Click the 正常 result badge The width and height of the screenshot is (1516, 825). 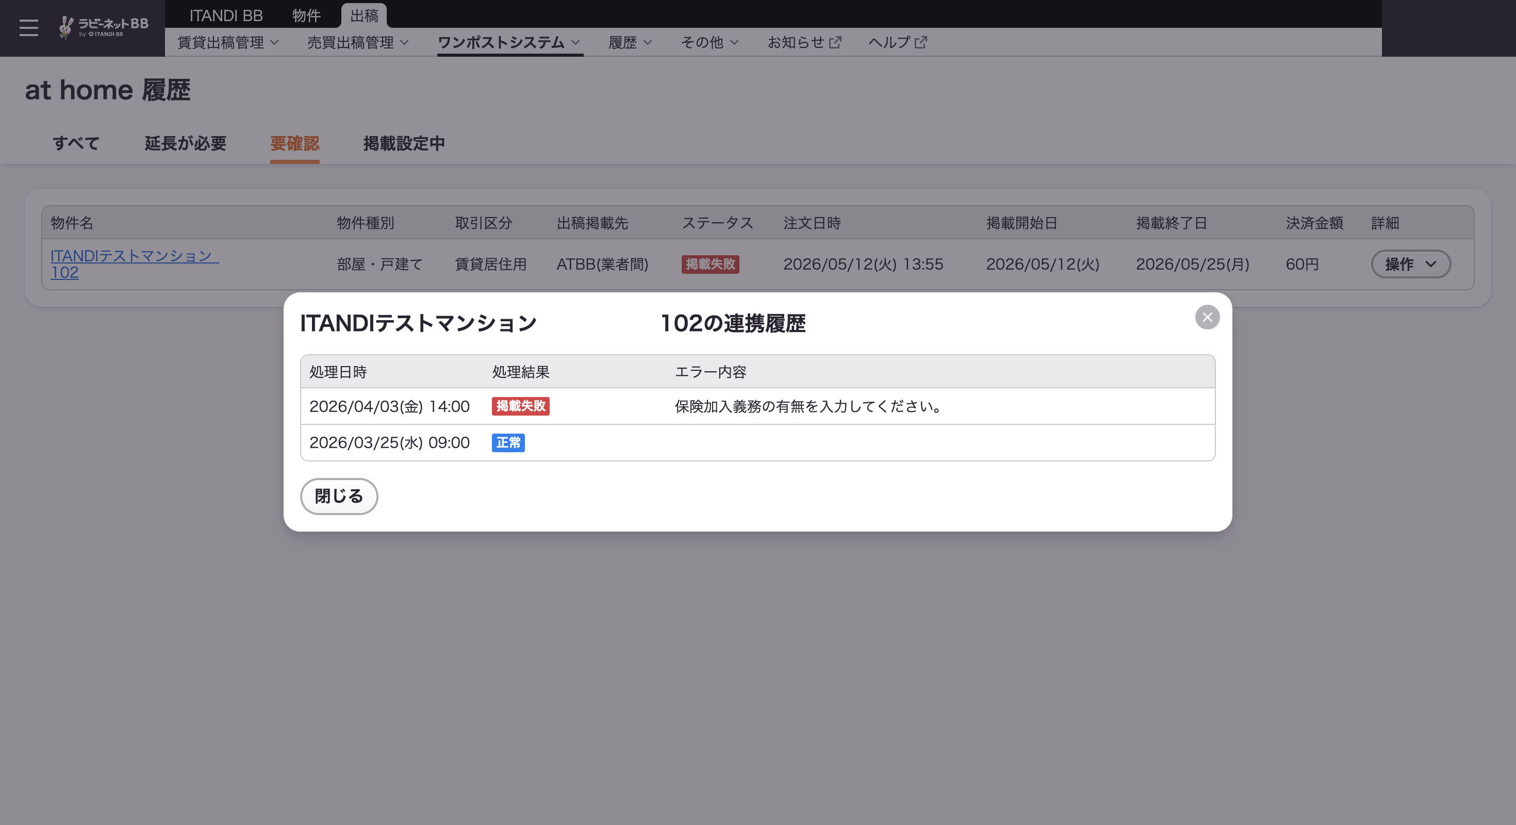(x=508, y=442)
